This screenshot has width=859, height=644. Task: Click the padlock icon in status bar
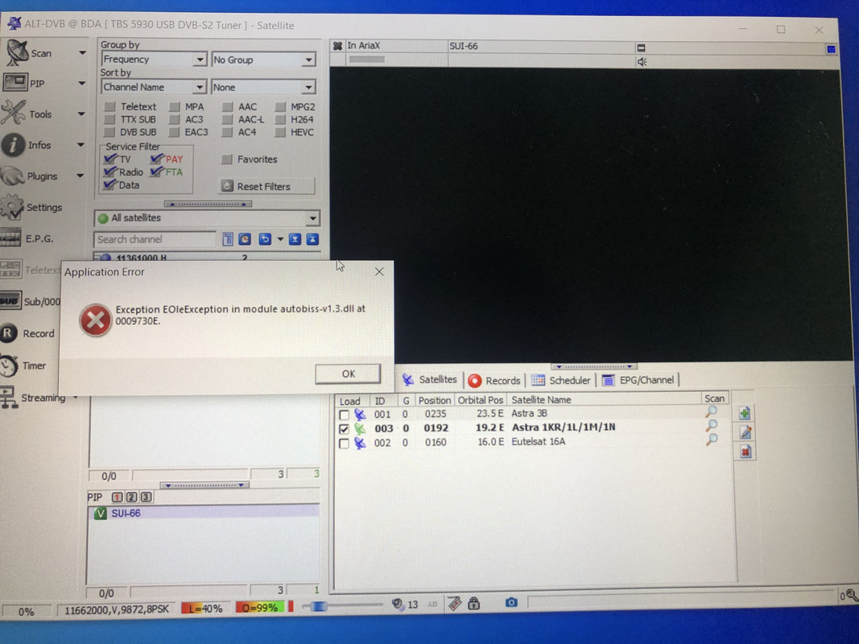click(474, 604)
